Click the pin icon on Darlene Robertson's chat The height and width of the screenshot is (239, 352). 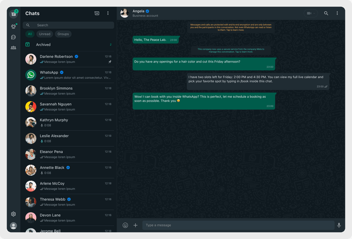110,62
